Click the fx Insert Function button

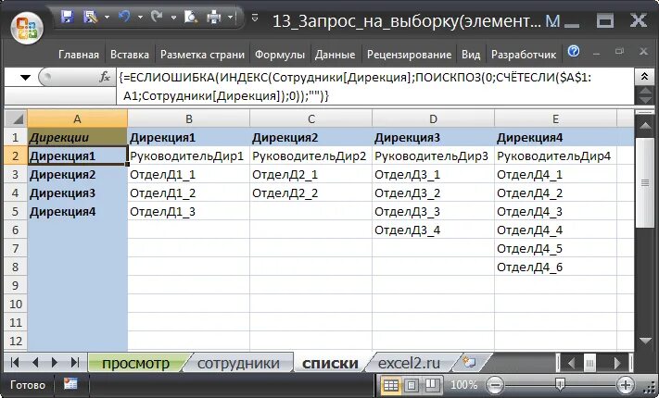(104, 77)
